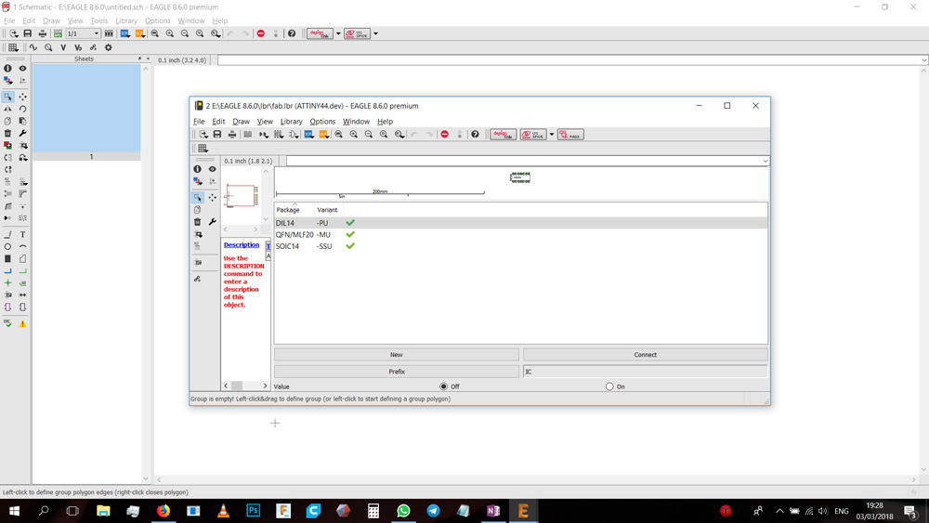Open the grid settings icon in library window

(203, 148)
